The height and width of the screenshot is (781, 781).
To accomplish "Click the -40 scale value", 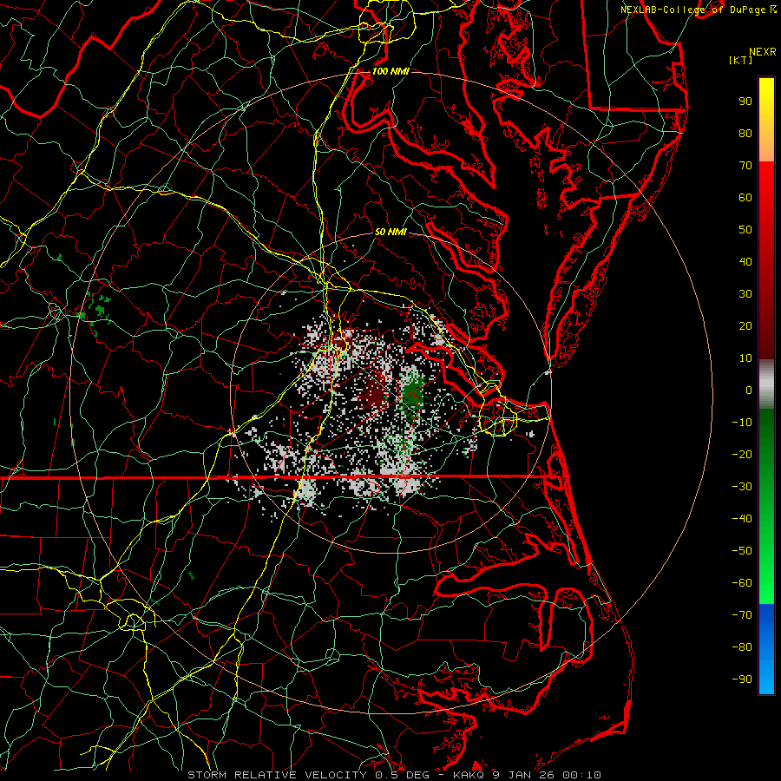I will point(742,519).
